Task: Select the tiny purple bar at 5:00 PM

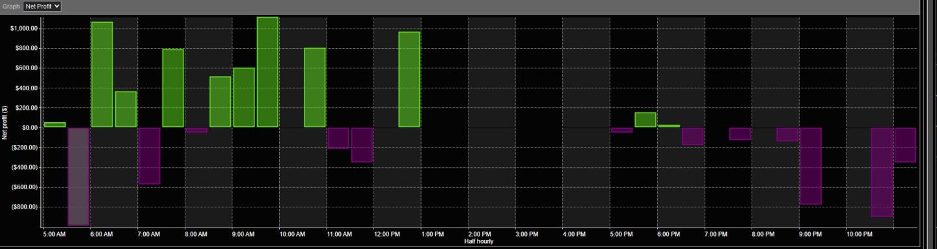Action: [622, 130]
